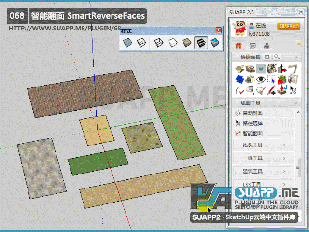Screen dimensions: 309x232
Task: Click the red up arrow with J icon
Action: tap(282, 90)
